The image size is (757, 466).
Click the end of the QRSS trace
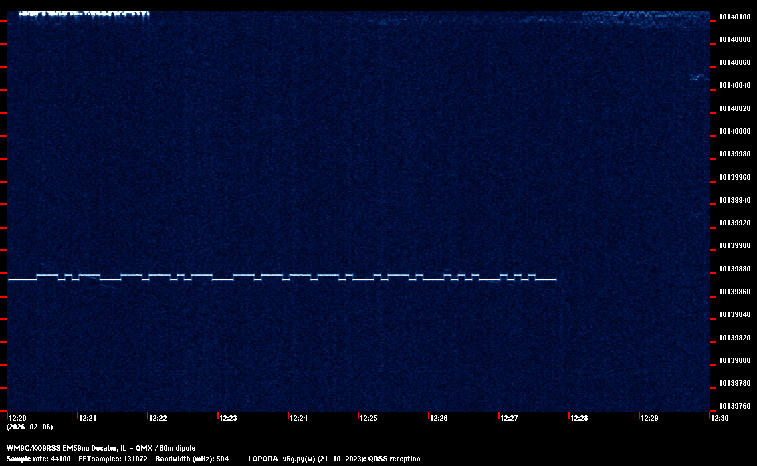coord(554,279)
